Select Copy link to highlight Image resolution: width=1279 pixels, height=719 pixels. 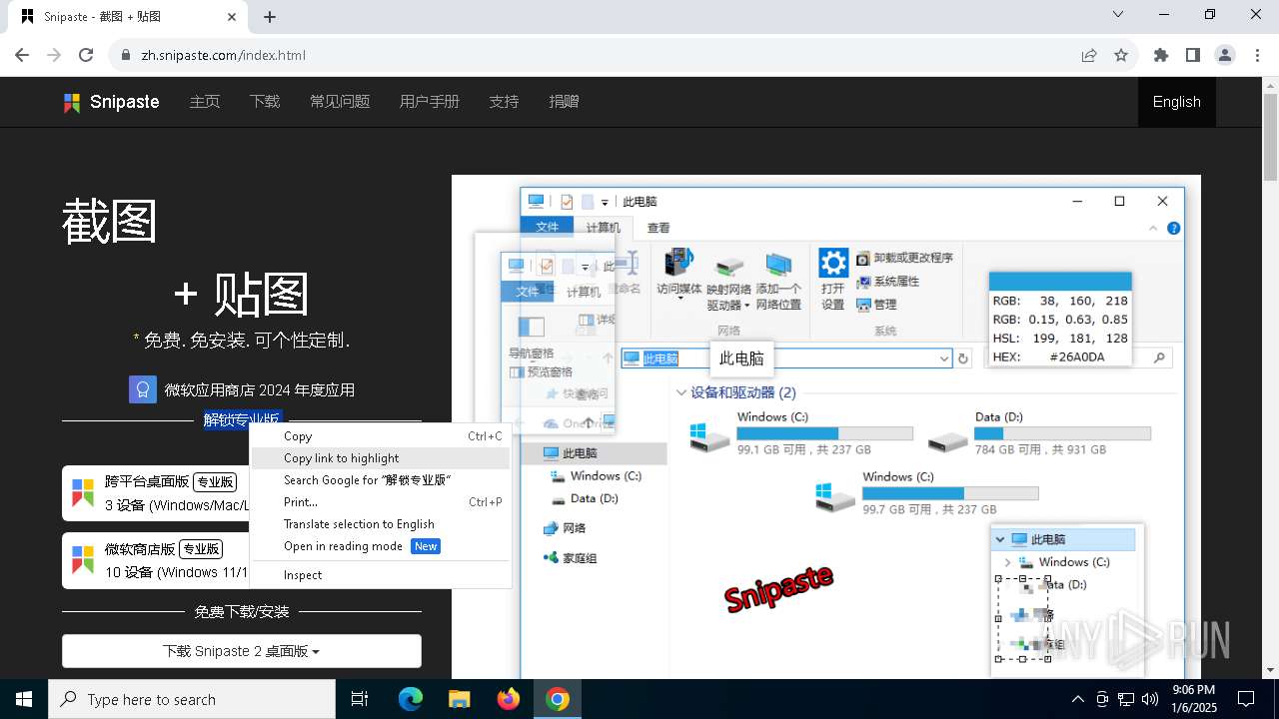(x=381, y=457)
